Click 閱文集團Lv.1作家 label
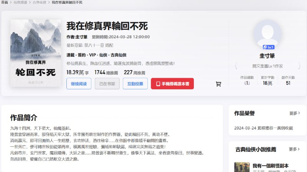This screenshot has height=172, width=307. tap(267, 66)
